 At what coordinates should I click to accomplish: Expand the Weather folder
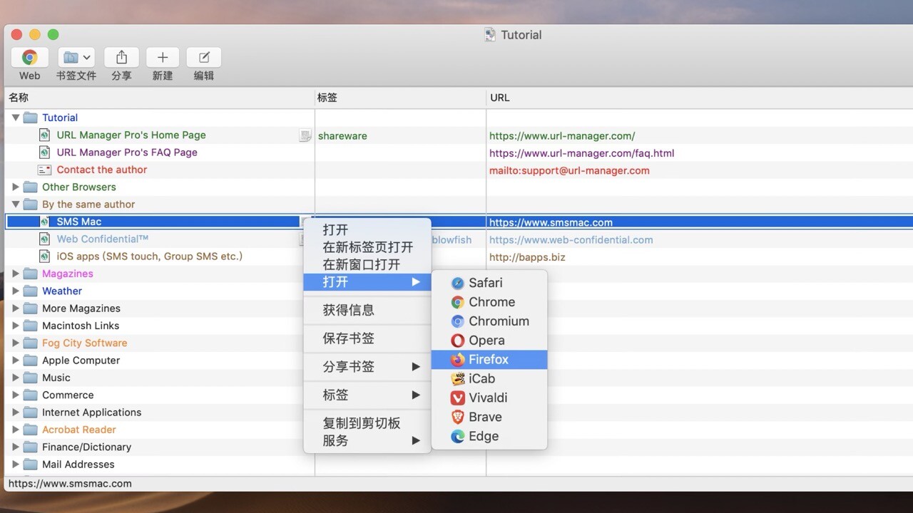[16, 291]
